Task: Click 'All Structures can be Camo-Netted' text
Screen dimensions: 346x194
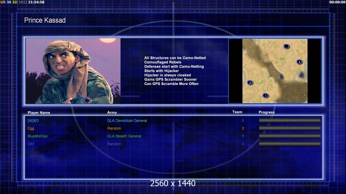Action: (175, 58)
